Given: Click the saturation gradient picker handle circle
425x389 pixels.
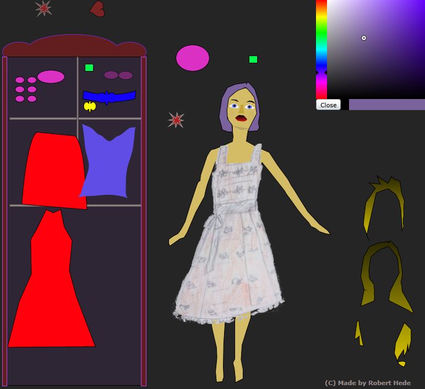Looking at the screenshot, I should point(364,38).
